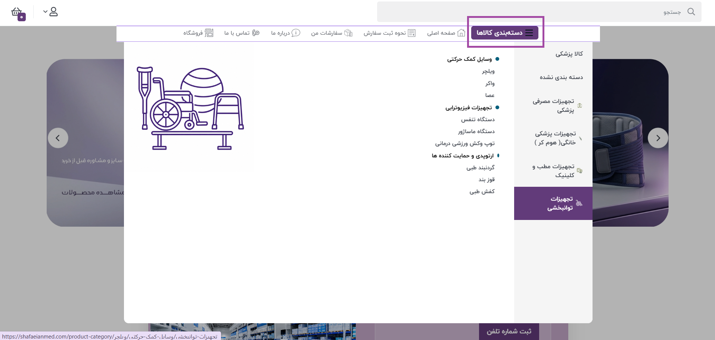This screenshot has width=715, height=340.
Task: Expand the user account dropdown chevron
Action: [45, 12]
